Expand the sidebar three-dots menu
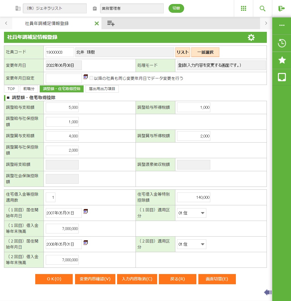291x301 pixels. click(x=282, y=25)
